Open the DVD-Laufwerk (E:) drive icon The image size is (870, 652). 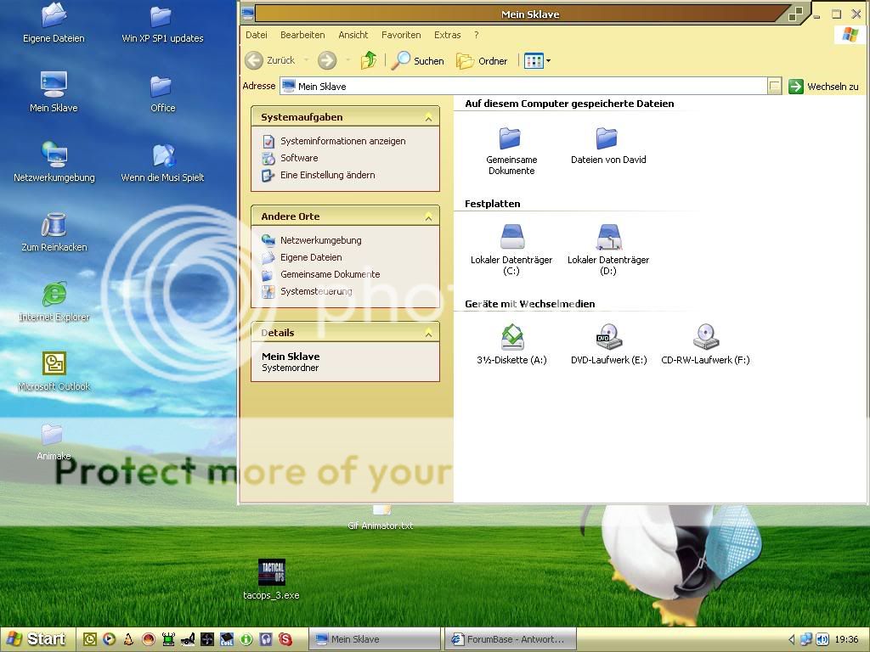(608, 337)
